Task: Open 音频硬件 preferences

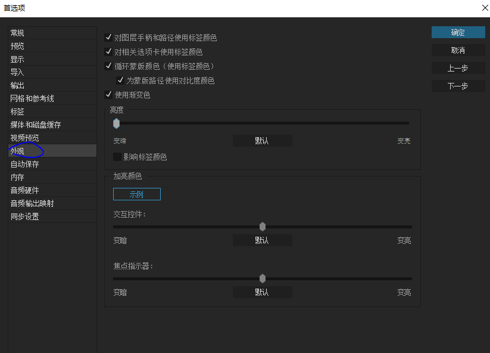Action: (x=52, y=190)
